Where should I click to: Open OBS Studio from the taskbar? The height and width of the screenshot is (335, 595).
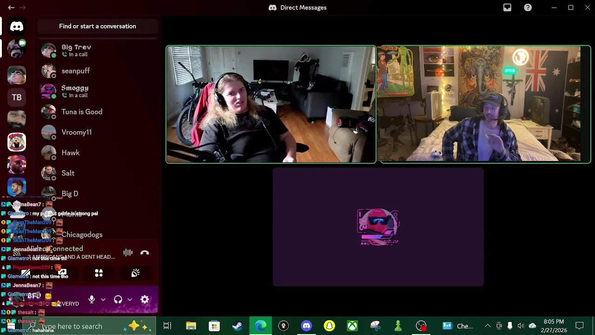(x=421, y=326)
